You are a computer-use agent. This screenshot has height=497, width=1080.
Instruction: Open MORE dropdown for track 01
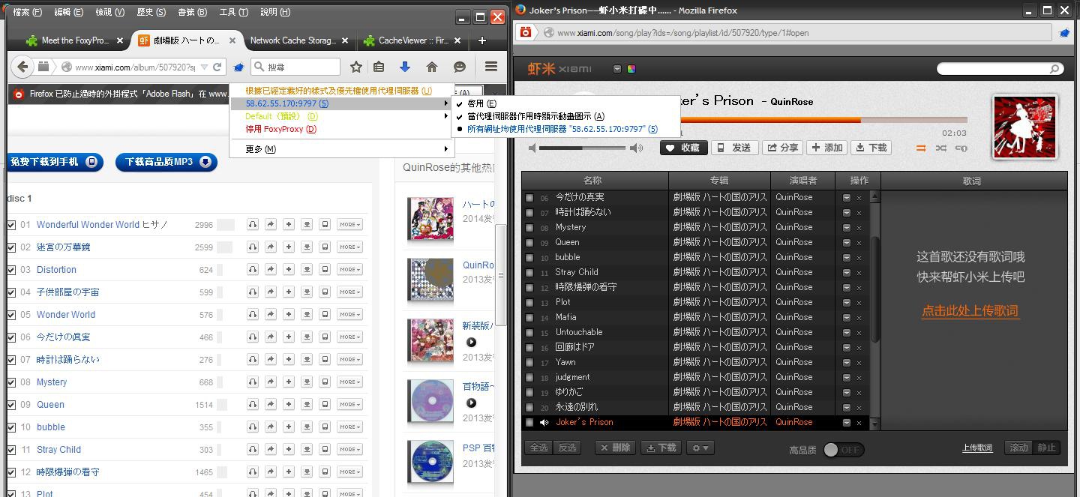pos(349,224)
